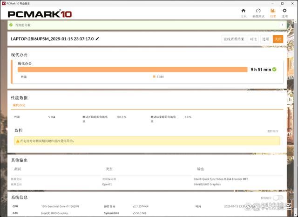This screenshot has width=298, height=217.
Task: Click the 监控细节 link in monitoring section
Action: (273, 131)
